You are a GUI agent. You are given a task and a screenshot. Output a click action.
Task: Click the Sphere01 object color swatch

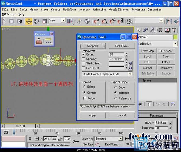click(x=175, y=37)
